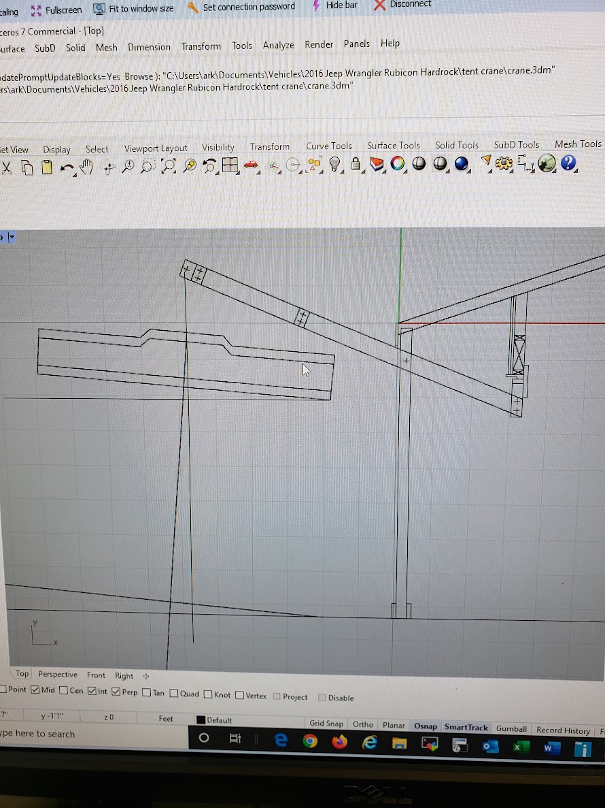Open Options with the gear icon
The width and height of the screenshot is (605, 808).
click(504, 163)
